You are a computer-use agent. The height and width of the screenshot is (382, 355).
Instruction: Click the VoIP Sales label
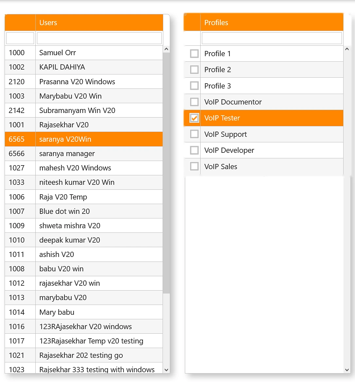click(221, 167)
